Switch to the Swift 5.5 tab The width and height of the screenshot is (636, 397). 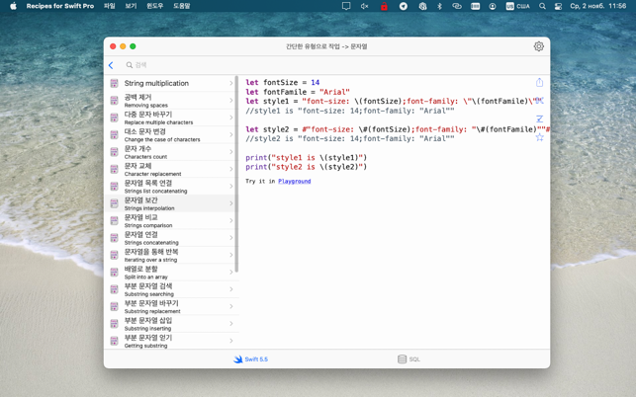[x=250, y=358]
